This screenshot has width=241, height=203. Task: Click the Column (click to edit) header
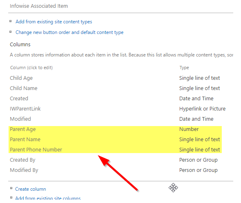[32, 68]
